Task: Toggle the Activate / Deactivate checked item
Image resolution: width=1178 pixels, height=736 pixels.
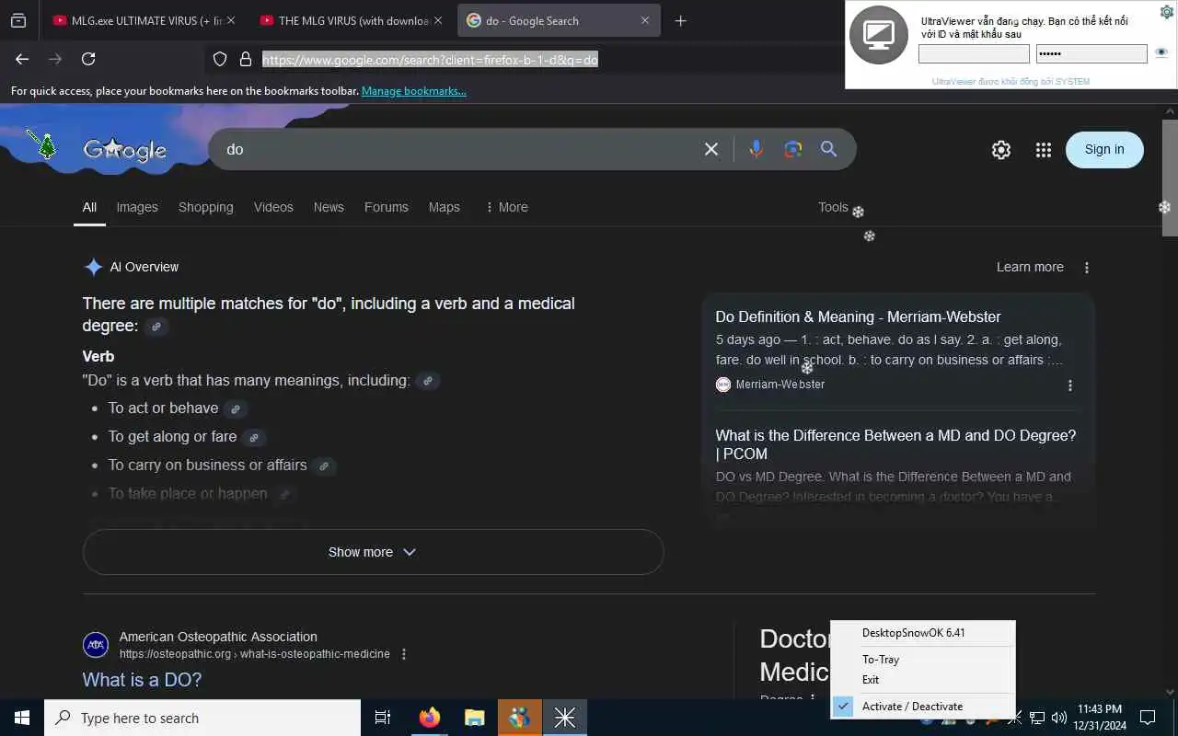Action: [x=923, y=707]
